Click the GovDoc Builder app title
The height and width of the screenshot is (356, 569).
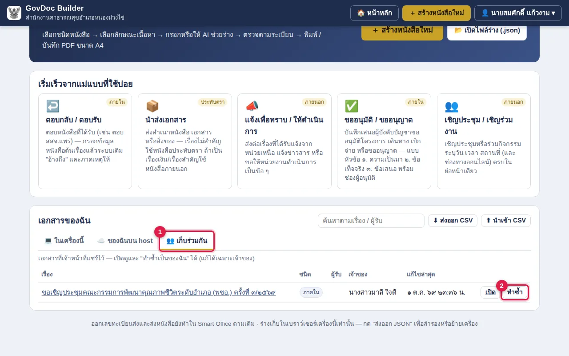click(x=55, y=8)
